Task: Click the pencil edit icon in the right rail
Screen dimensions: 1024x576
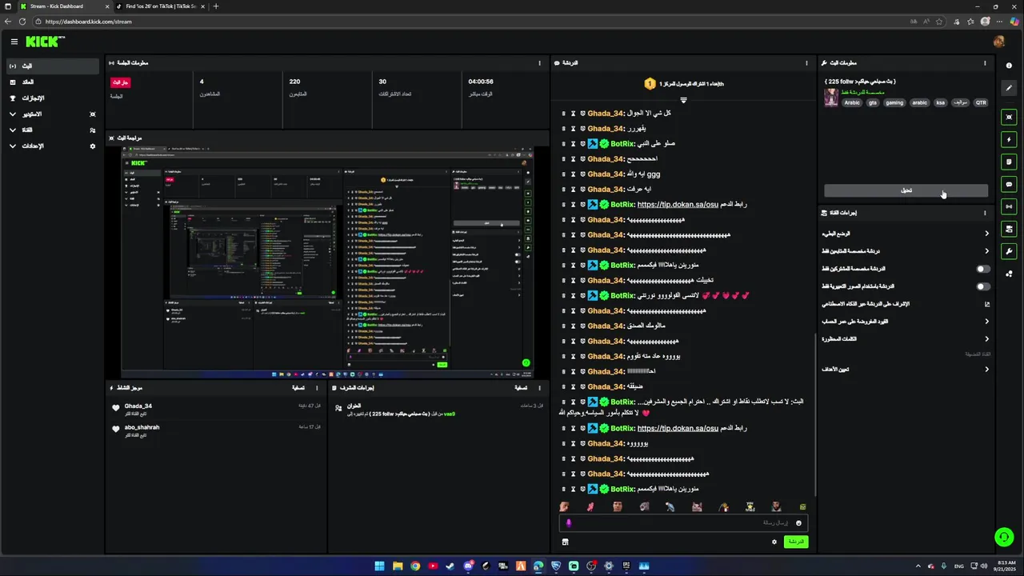Action: click(1009, 88)
